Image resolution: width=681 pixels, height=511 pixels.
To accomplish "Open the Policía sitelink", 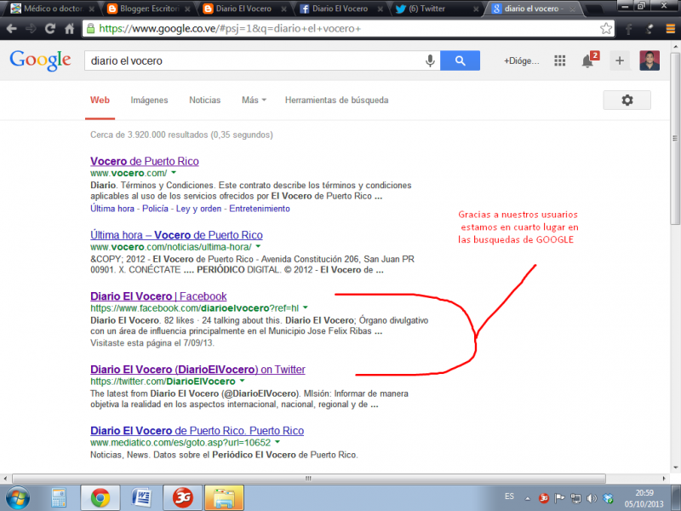I will tap(155, 209).
